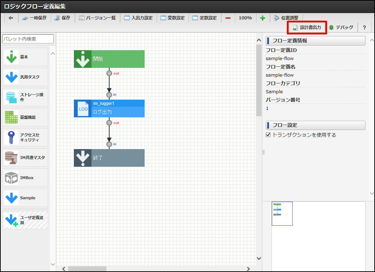Zoom out with red minus icon

[228, 18]
